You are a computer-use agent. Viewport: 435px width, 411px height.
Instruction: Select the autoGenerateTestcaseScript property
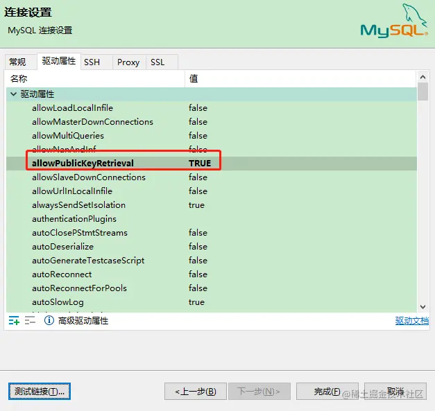[88, 261]
